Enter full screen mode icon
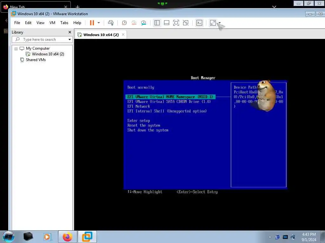The height and width of the screenshot is (243, 325). click(x=176, y=23)
